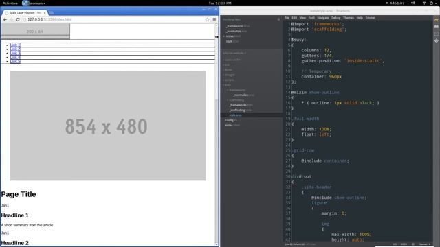Viewport: 440px width, 247px height.
Task: Click the Working Files gear icon
Action: click(278, 19)
